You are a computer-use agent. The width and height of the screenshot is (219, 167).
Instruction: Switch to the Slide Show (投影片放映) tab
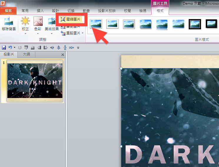pyautogui.click(x=107, y=11)
